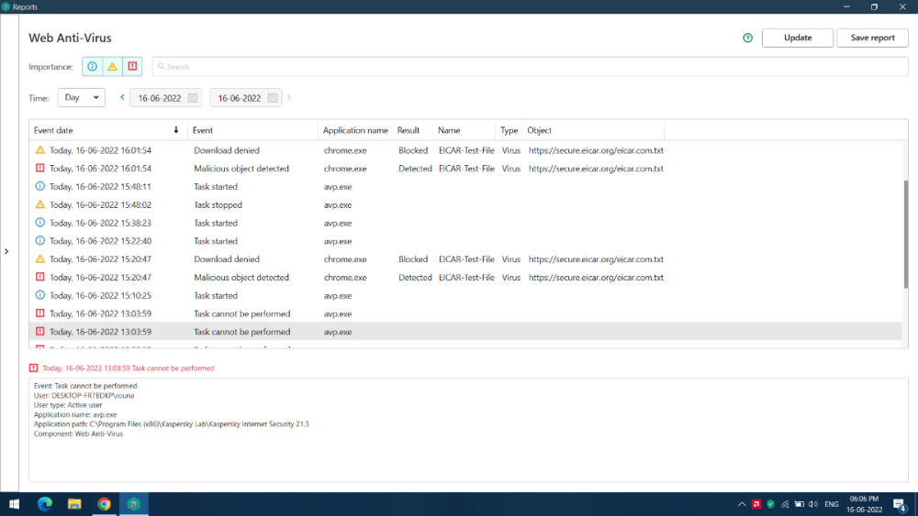Open calendar for start date 16-06-2022
Viewport: 918px width, 516px height.
193,98
